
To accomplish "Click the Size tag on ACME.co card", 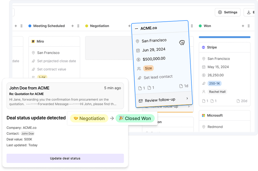I will click(x=148, y=68).
